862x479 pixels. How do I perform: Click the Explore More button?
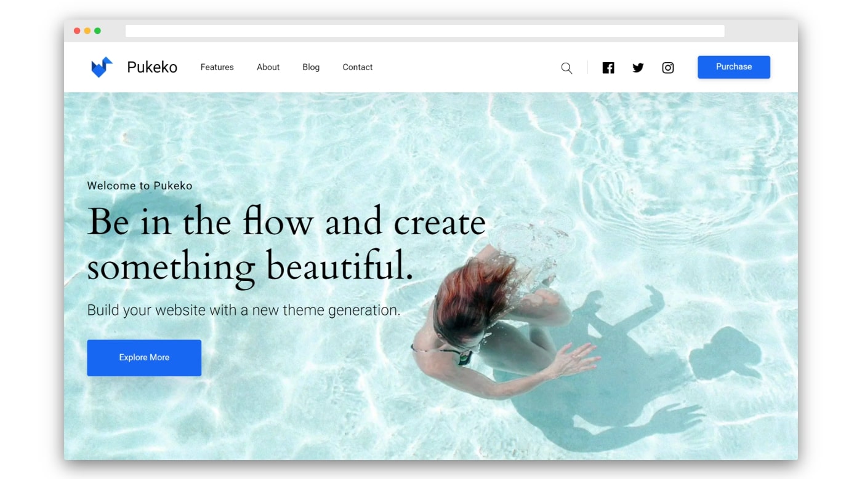tap(144, 358)
